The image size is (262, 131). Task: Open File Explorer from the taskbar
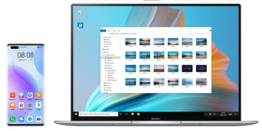coord(132,114)
